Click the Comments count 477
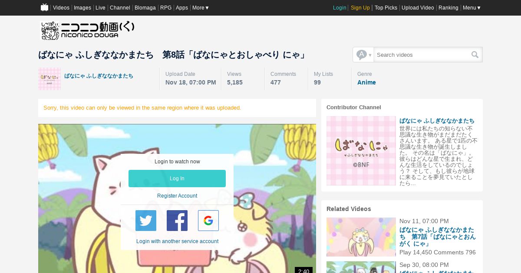 (x=276, y=82)
